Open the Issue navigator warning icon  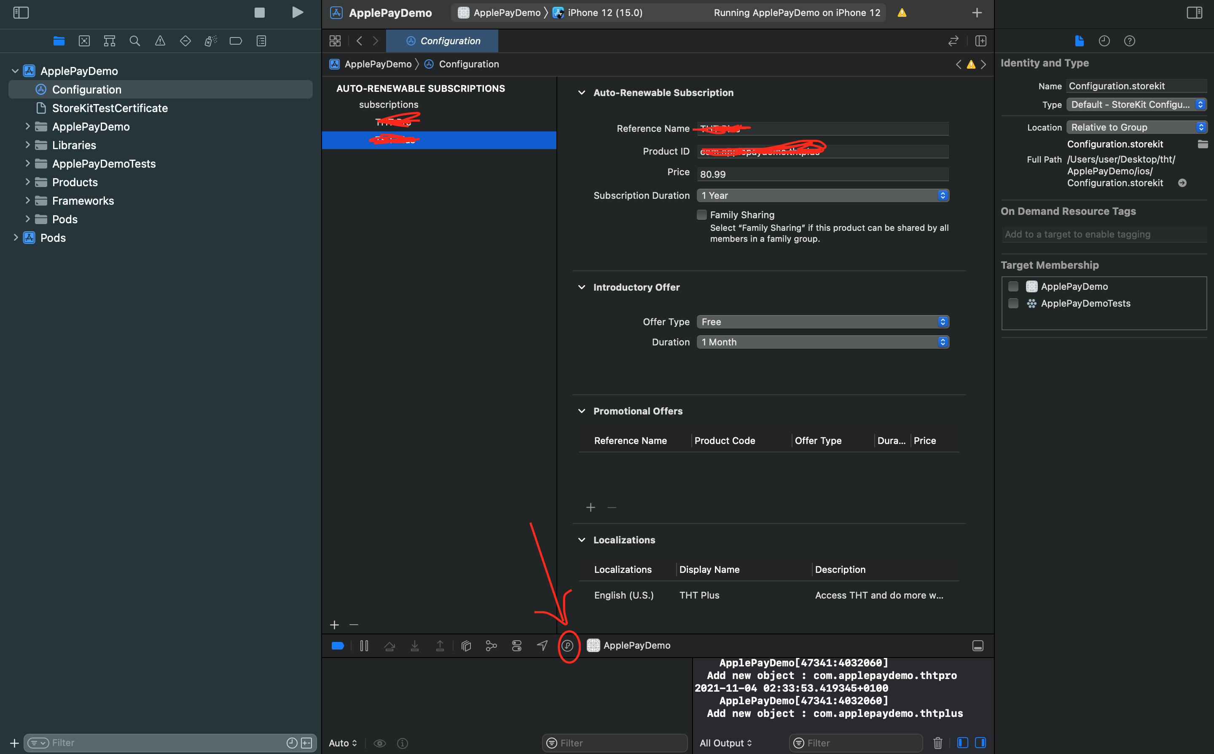160,41
